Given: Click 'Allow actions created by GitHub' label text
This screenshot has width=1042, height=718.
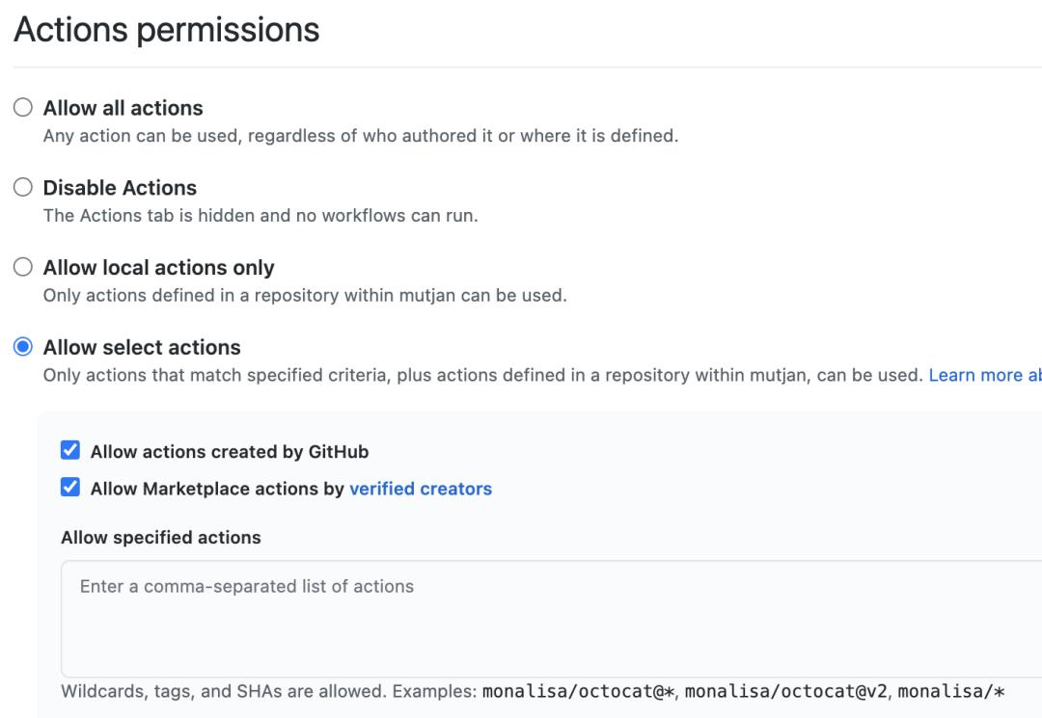Looking at the screenshot, I should pyautogui.click(x=230, y=451).
